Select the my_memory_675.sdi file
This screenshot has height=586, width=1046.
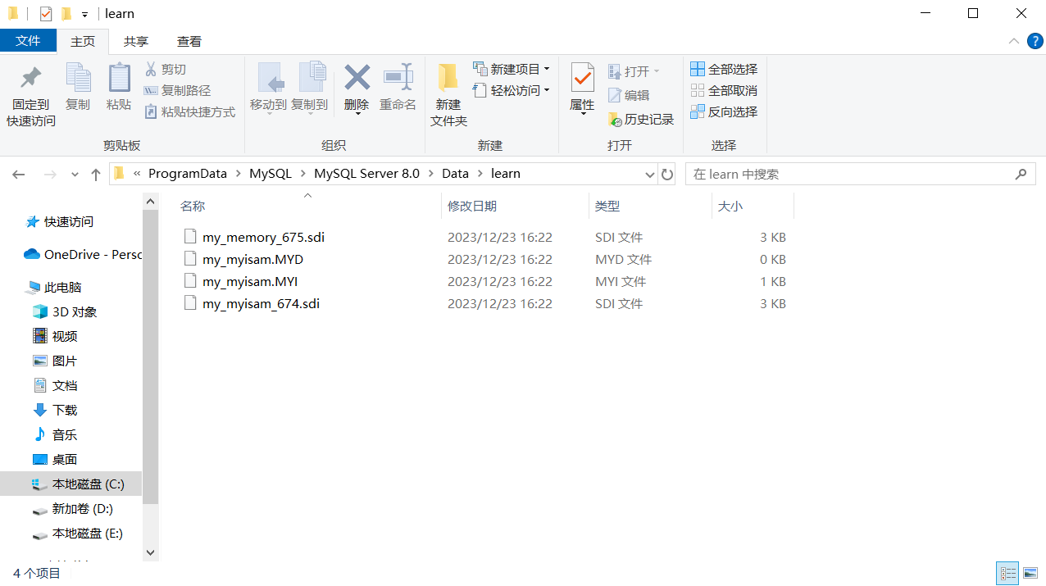(263, 238)
